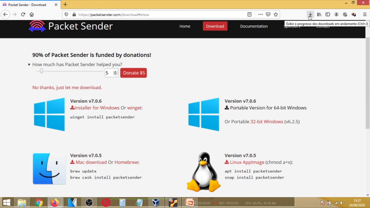Open OBS Studio from taskbar
This screenshot has width=370, height=208.
click(89, 203)
